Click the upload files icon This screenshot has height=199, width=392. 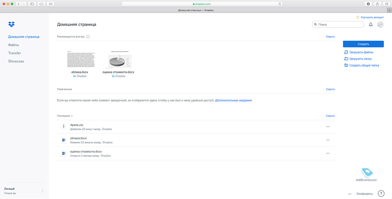(x=346, y=52)
